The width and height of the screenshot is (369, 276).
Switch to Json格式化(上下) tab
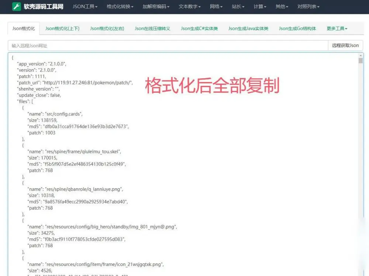[x=62, y=28]
